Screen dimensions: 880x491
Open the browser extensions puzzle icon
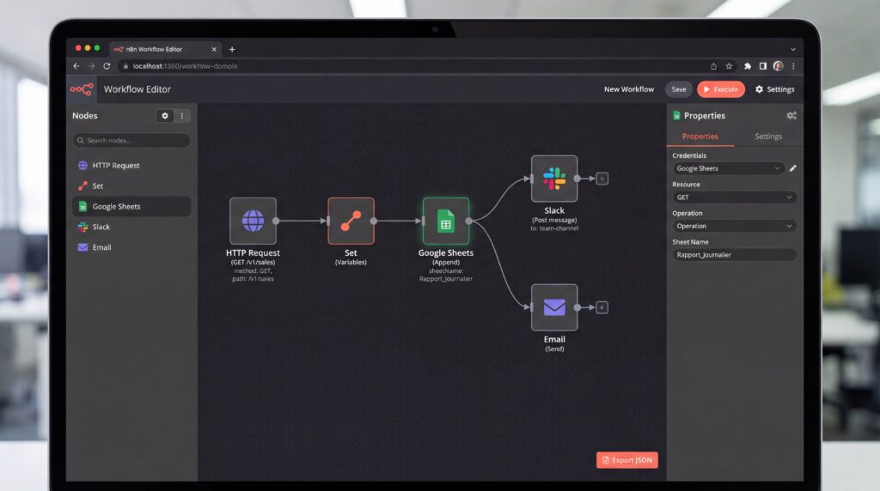[x=748, y=66]
